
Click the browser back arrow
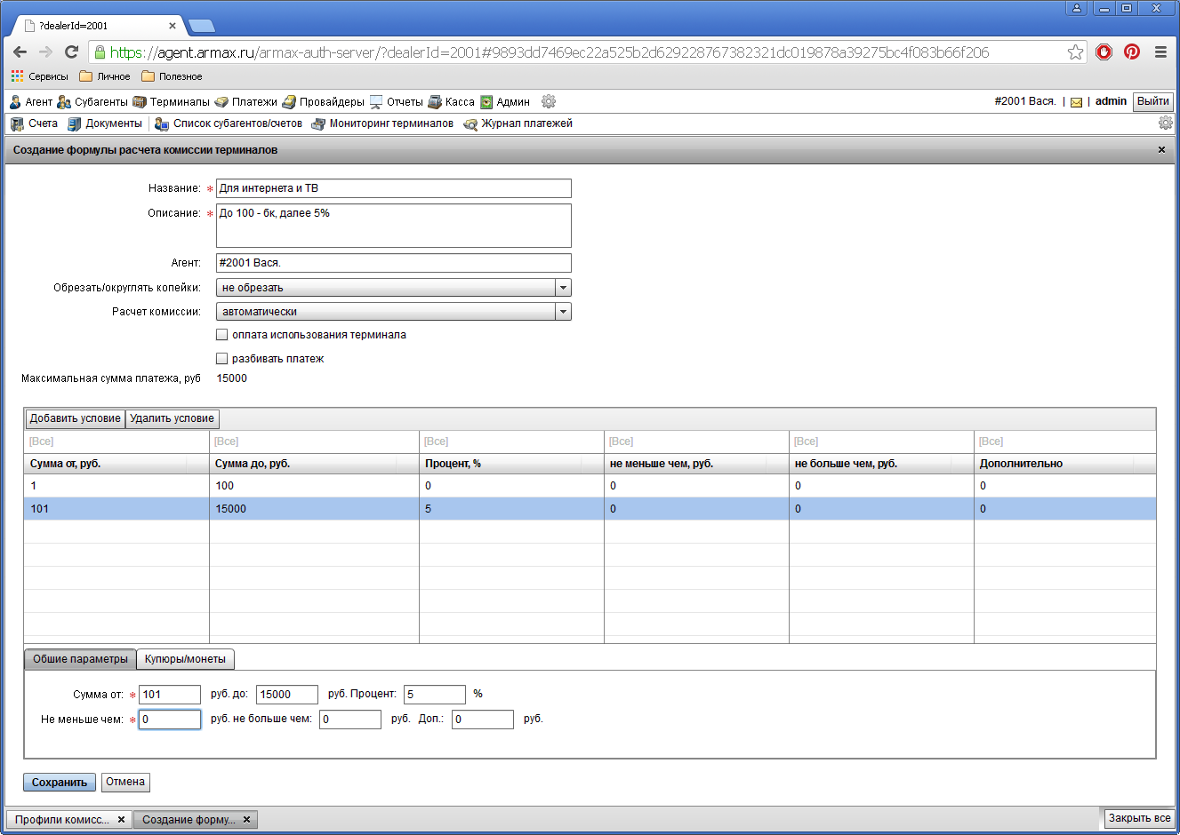pyautogui.click(x=20, y=52)
